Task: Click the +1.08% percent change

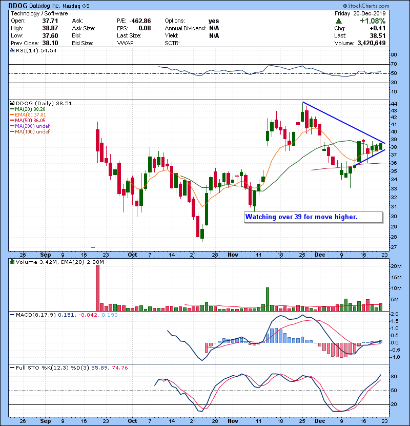Action: 373,21
